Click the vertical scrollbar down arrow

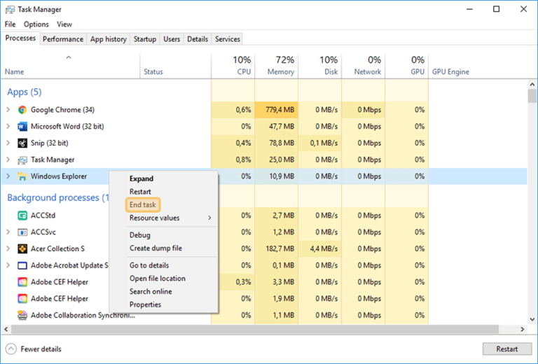532,319
